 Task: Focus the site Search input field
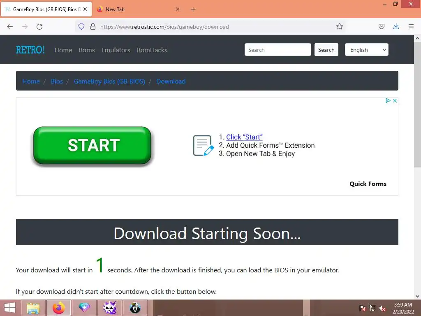click(x=278, y=50)
